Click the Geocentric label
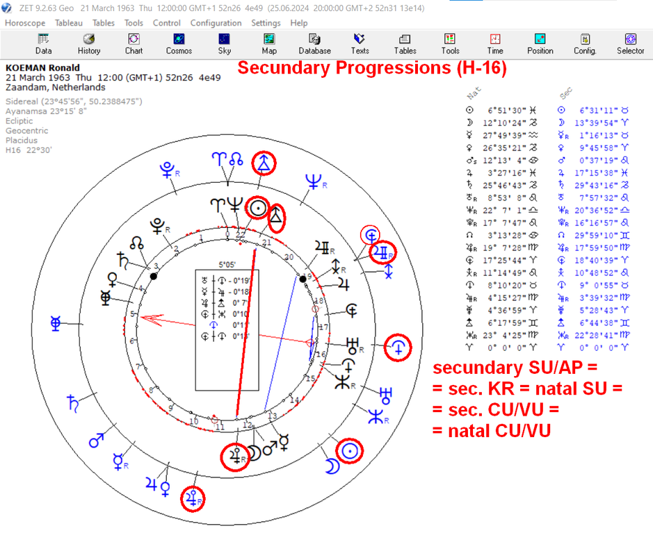Screen dimensions: 653x556 tap(26, 131)
